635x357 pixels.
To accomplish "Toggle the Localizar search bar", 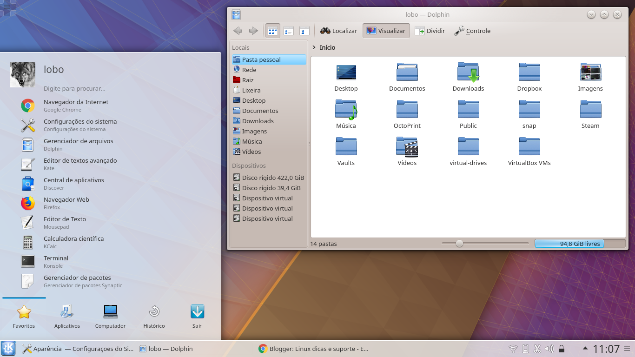I will tap(338, 31).
